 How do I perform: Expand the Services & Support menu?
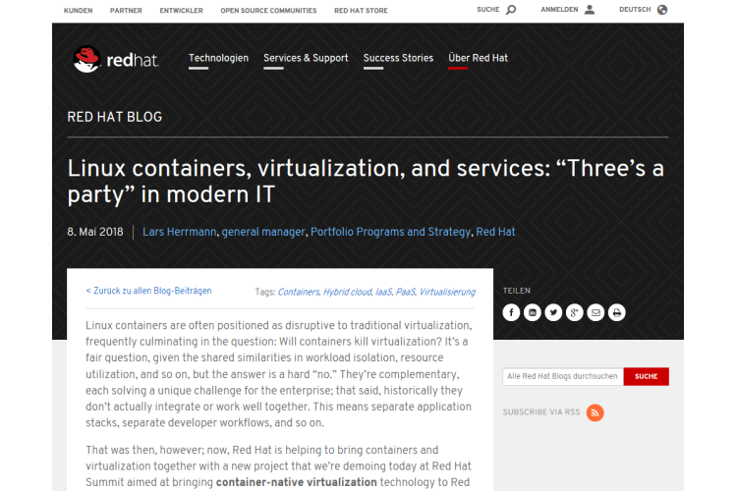(306, 58)
